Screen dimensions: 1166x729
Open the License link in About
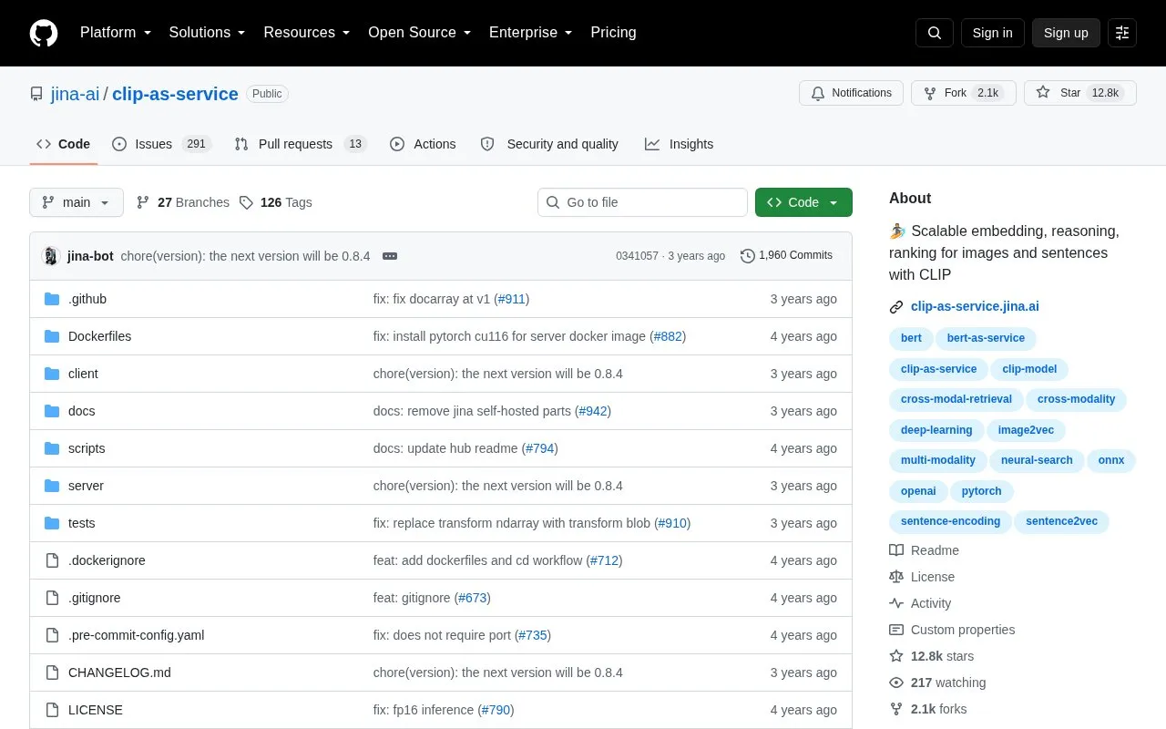pos(923,577)
